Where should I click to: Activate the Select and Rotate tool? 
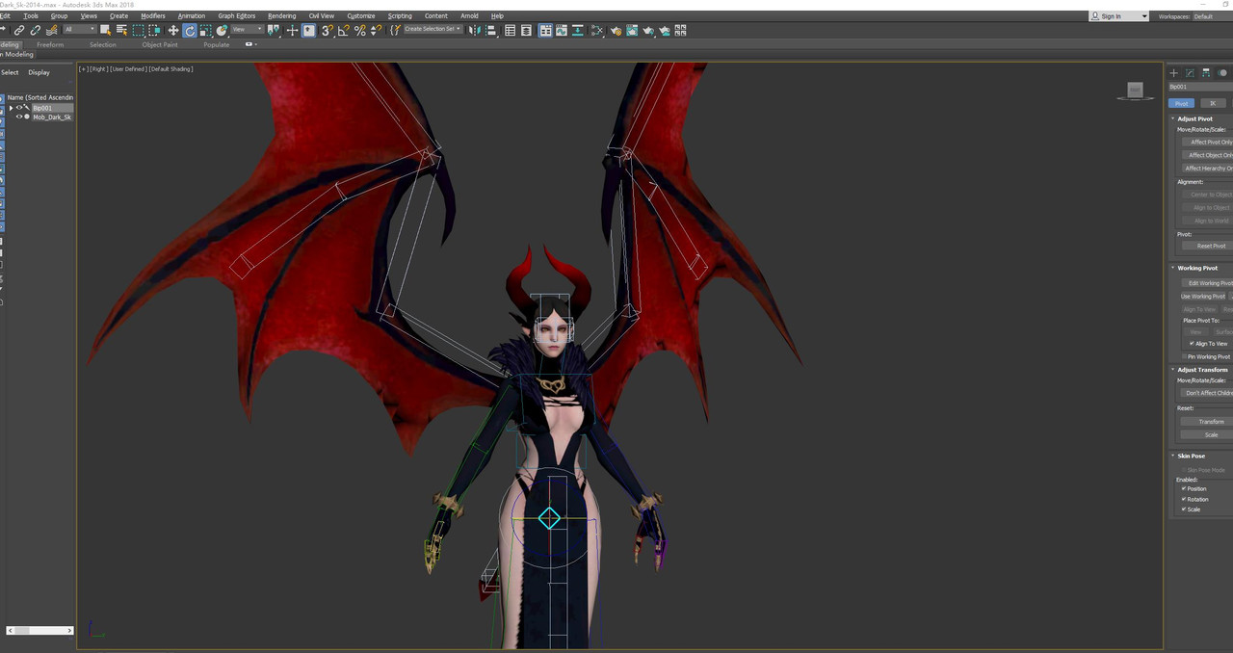click(190, 31)
